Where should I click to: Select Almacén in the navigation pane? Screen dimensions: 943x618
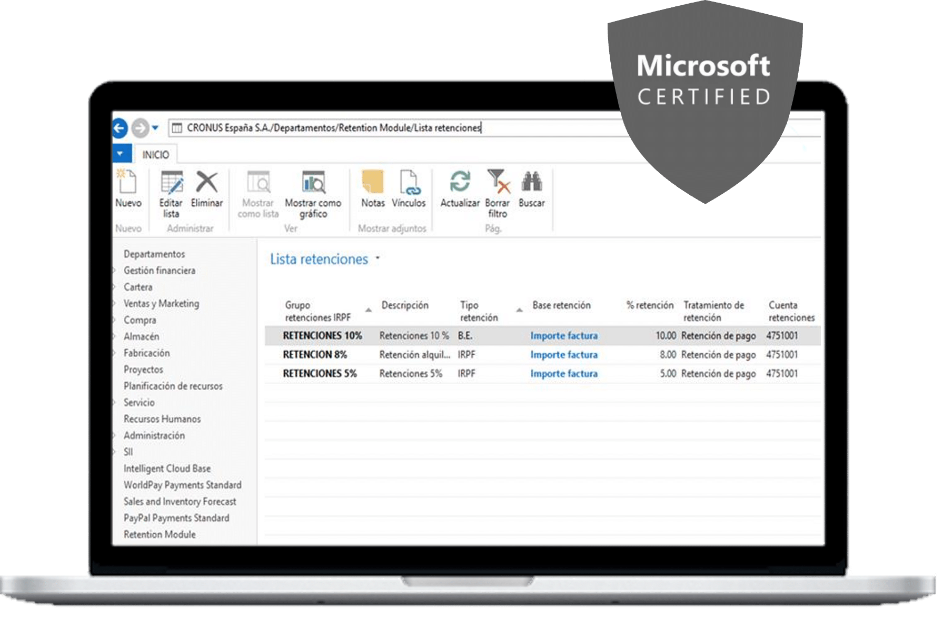tap(141, 336)
